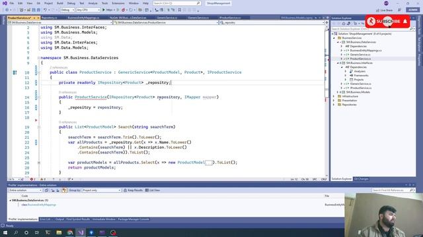Open the Git menu
Image resolution: width=423 pixels, height=237 pixels.
click(38, 3)
